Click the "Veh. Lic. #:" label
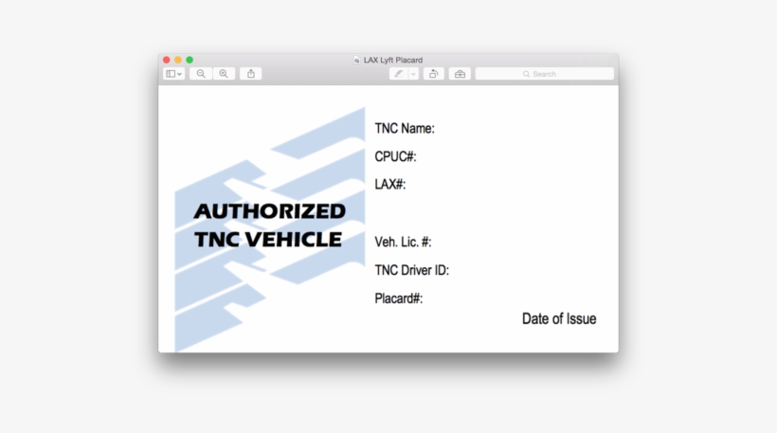The image size is (777, 433). coord(403,242)
